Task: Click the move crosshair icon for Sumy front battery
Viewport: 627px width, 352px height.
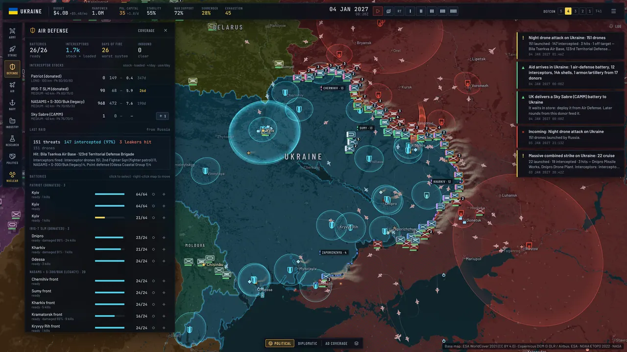Action: pyautogui.click(x=164, y=293)
